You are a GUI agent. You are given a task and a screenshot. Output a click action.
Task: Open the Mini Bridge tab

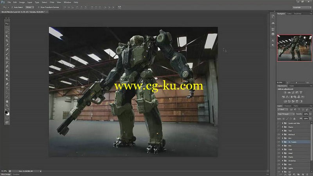click(6, 174)
